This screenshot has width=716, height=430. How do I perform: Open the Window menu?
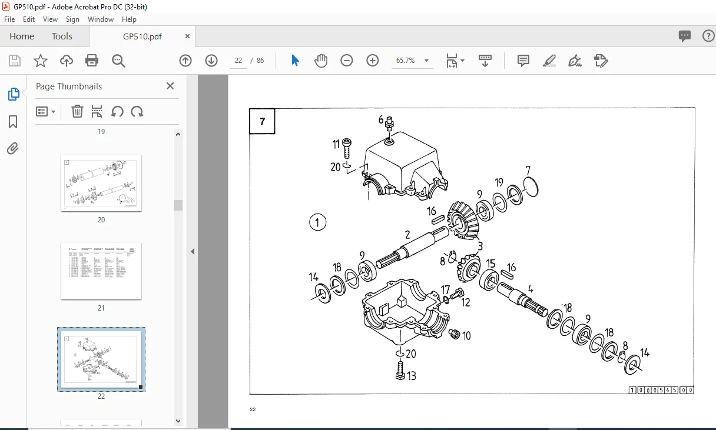coord(101,19)
